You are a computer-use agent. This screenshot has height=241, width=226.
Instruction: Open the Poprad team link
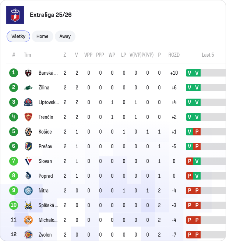tap(46, 176)
